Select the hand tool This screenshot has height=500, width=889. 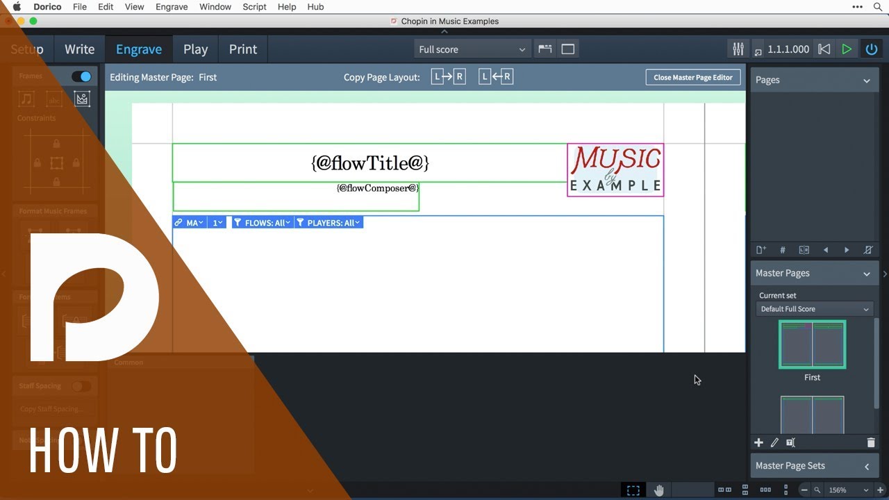(x=659, y=490)
